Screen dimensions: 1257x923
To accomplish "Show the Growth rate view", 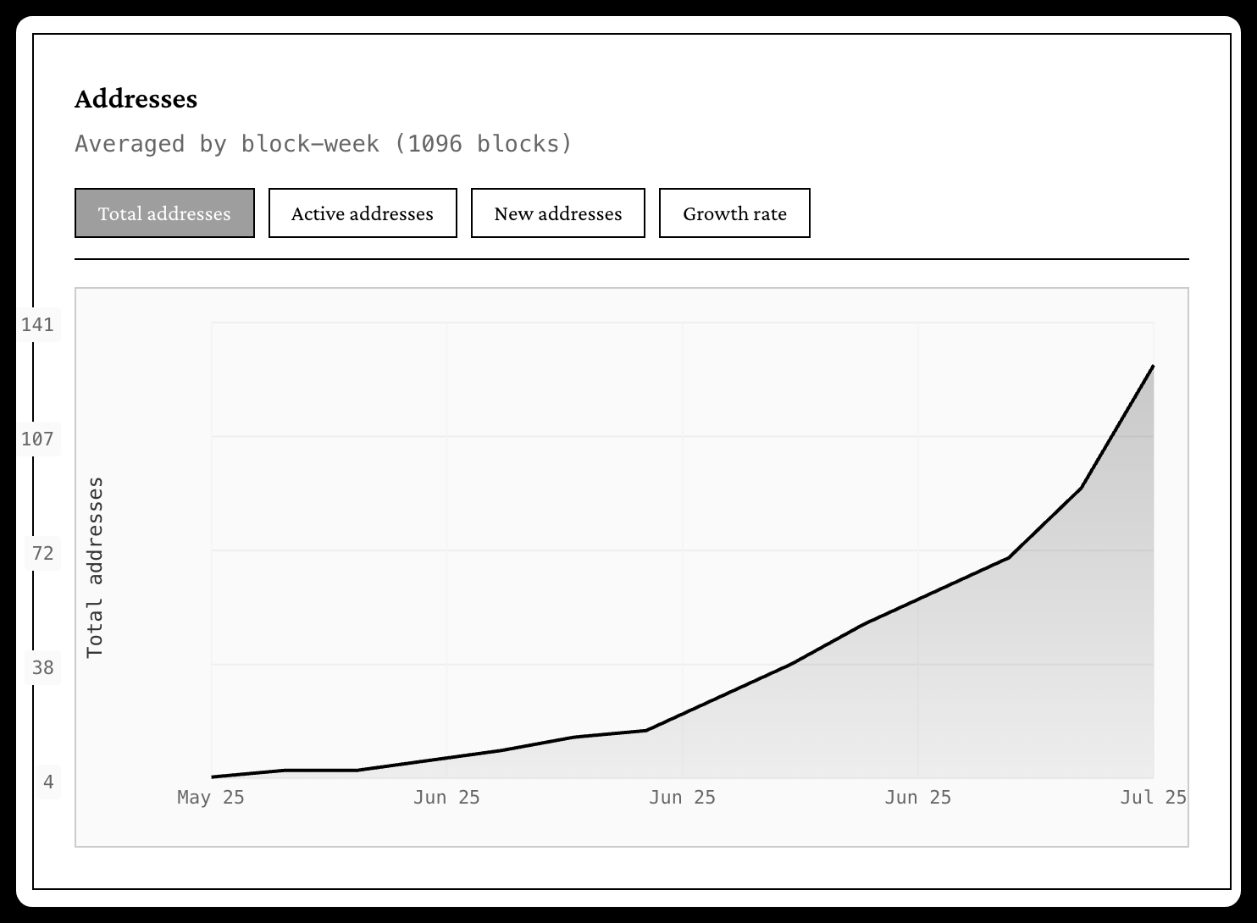I will 734,213.
